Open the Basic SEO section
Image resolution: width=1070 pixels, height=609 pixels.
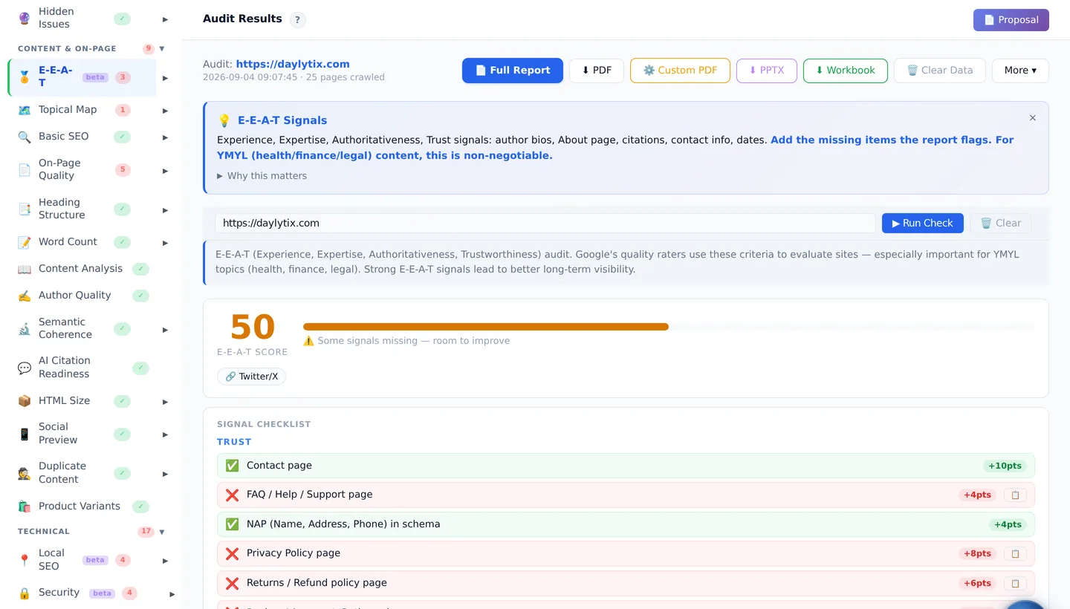[x=63, y=137]
